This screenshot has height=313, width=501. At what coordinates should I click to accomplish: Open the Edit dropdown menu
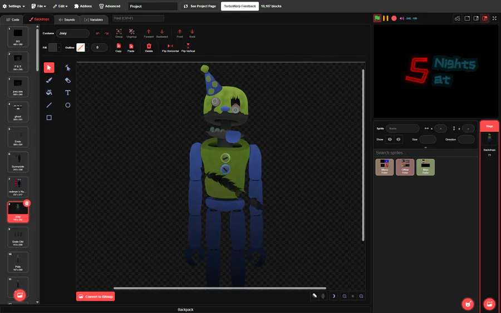[x=60, y=6]
